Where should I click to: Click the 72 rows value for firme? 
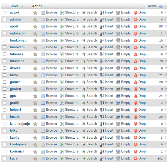point(161,75)
